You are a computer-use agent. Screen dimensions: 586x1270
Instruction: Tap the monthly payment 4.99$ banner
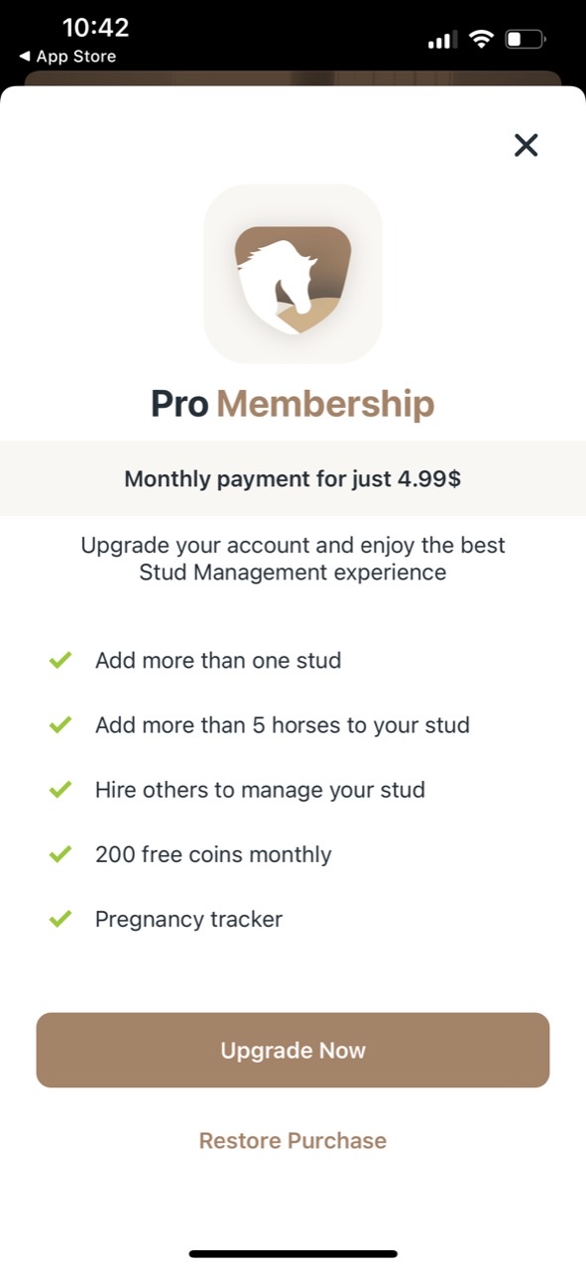tap(293, 478)
